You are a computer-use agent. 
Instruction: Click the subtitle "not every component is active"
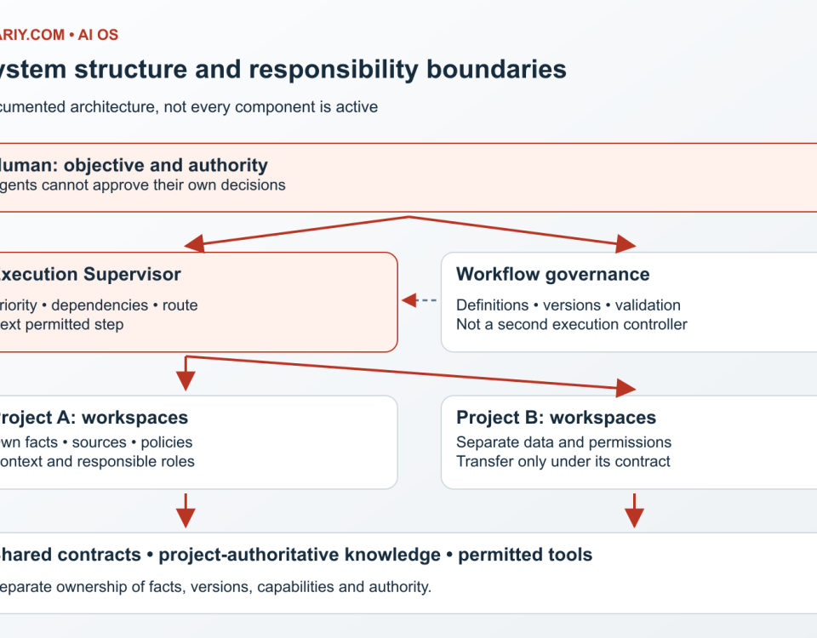[x=271, y=107]
